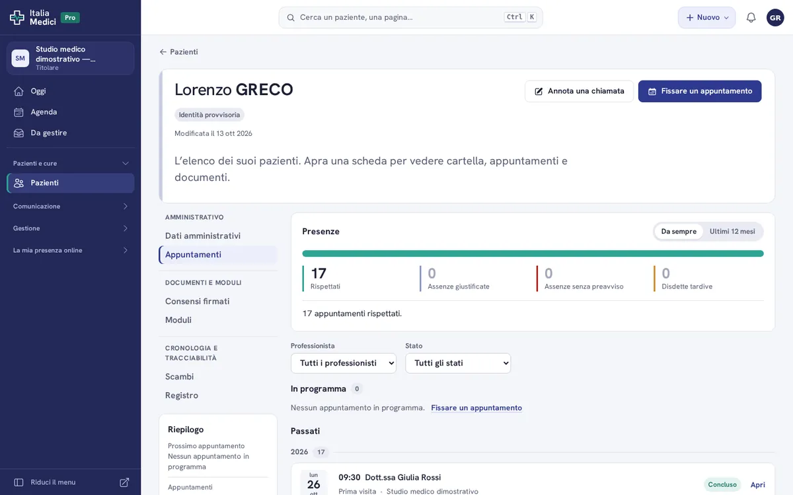
Task: Open the Nuovo dropdown button
Action: [x=706, y=18]
